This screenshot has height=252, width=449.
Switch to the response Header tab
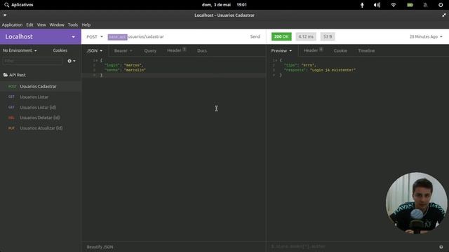coord(313,50)
